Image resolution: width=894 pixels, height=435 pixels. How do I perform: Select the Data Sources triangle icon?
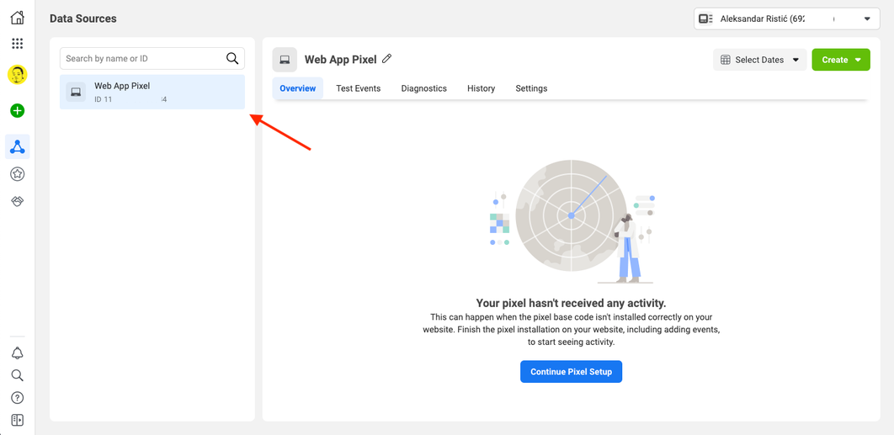(17, 146)
